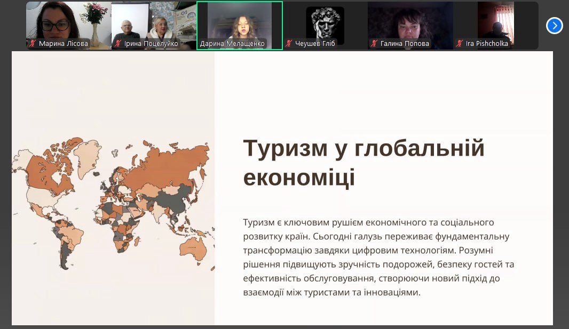569x329 pixels.
Task: Click the world map image on the slide
Action: [x=112, y=205]
